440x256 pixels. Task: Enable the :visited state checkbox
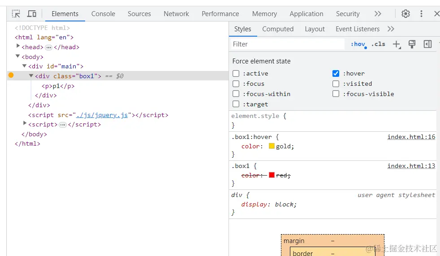click(336, 84)
